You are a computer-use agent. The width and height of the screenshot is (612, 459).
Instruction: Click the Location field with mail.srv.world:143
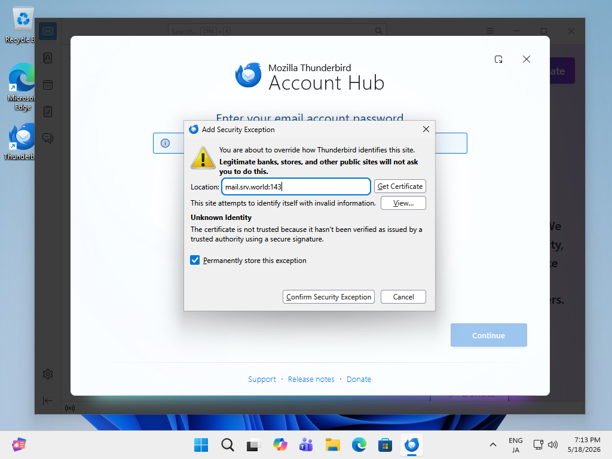click(x=296, y=186)
